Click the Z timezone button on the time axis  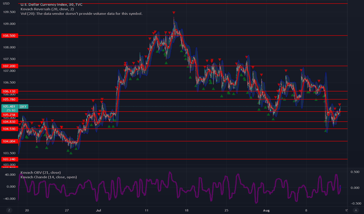pyautogui.click(x=9, y=210)
